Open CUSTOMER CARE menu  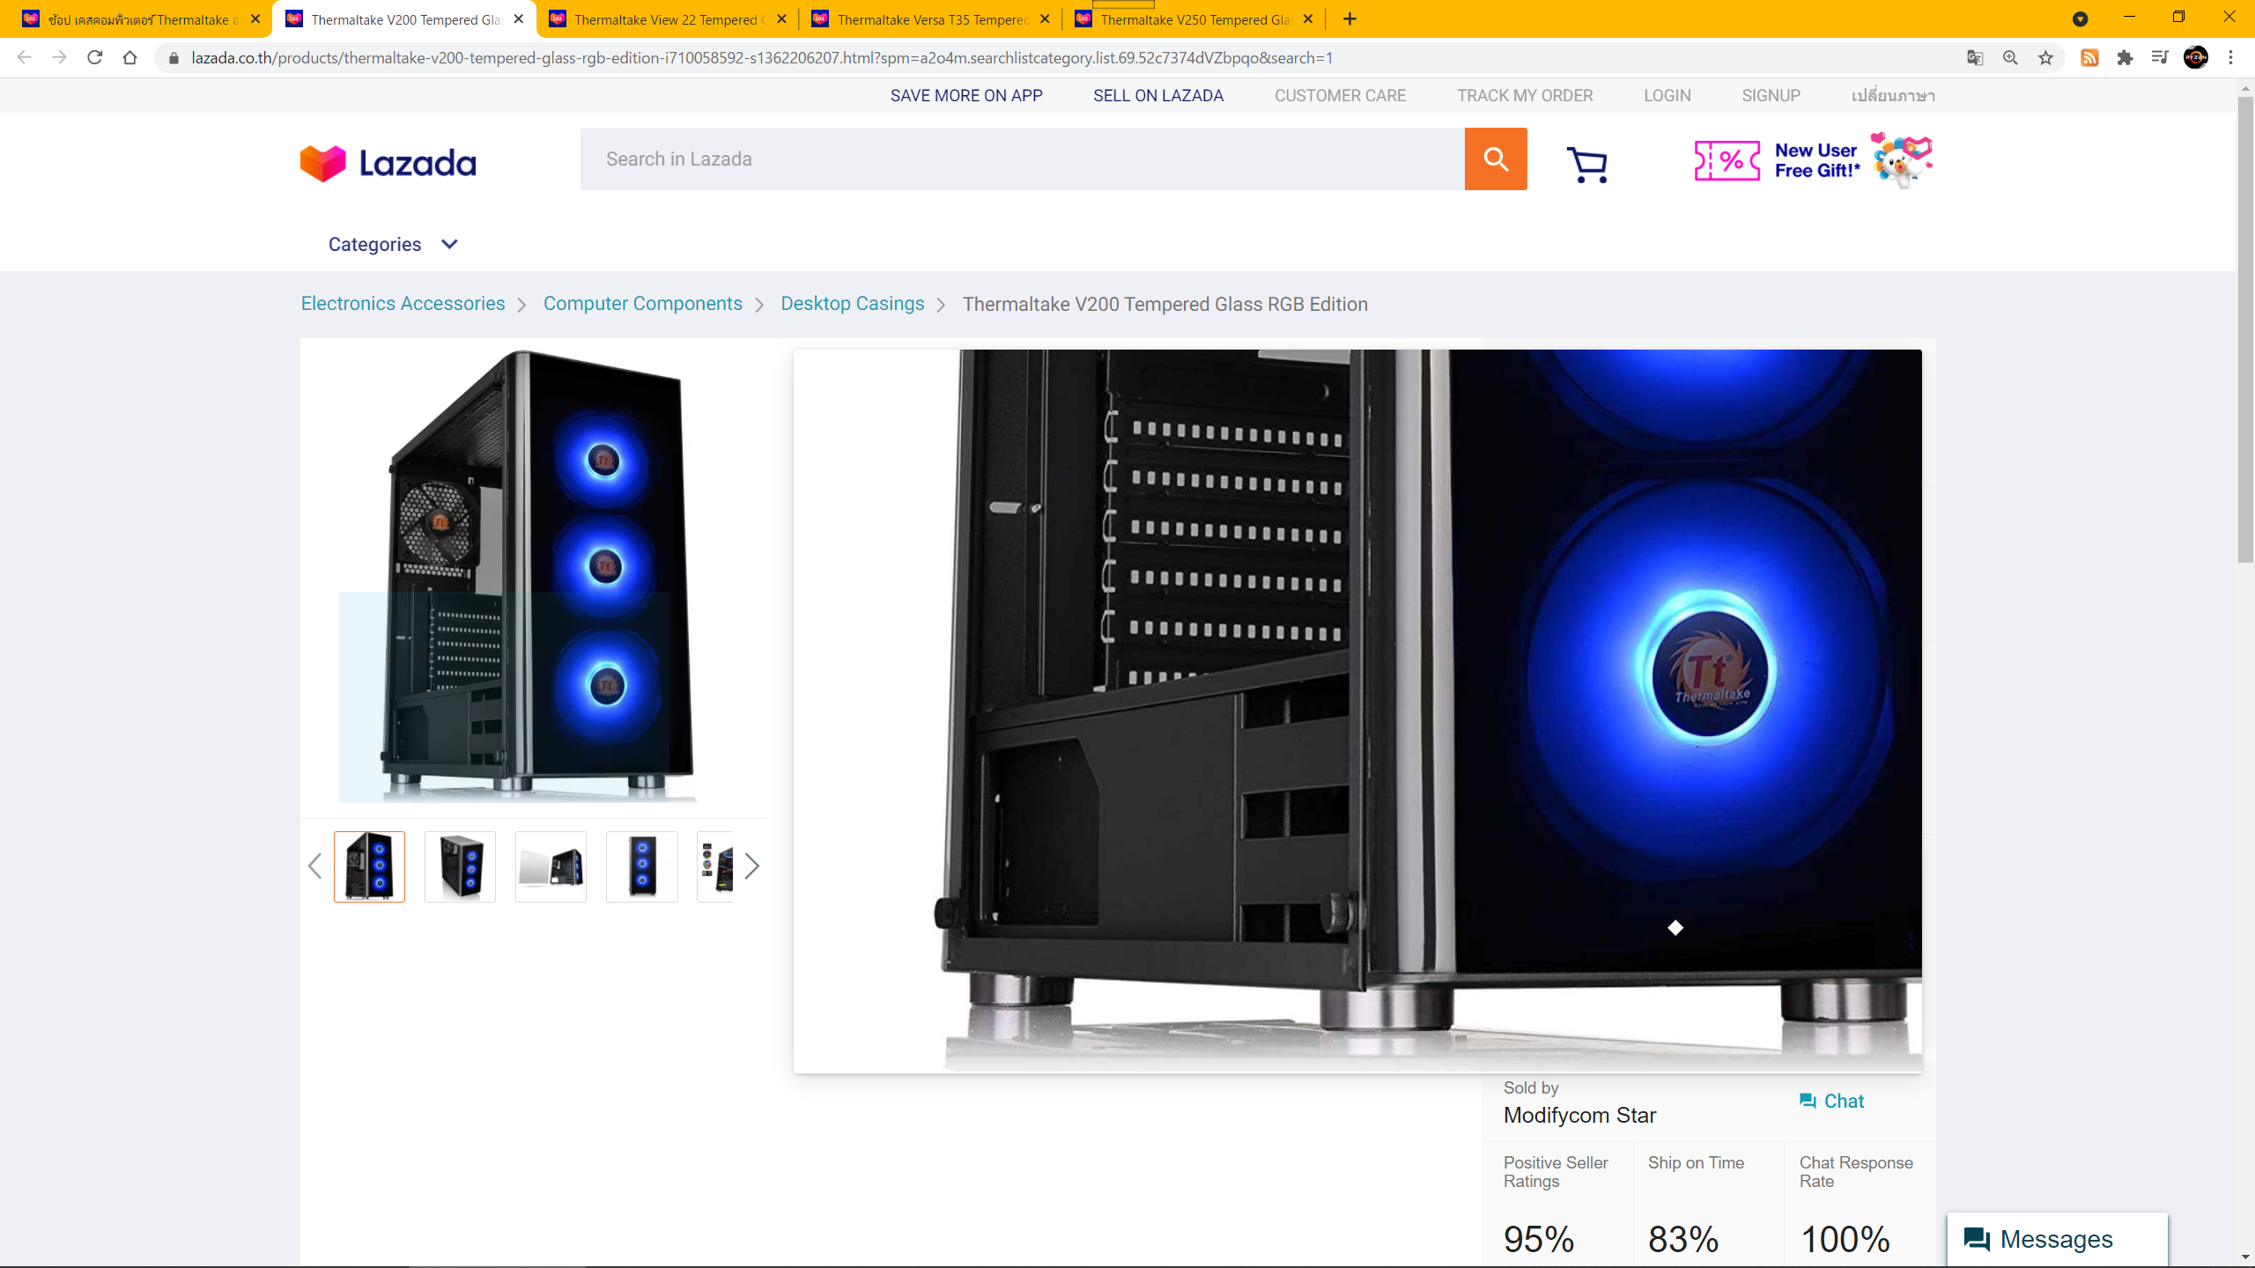[1340, 95]
